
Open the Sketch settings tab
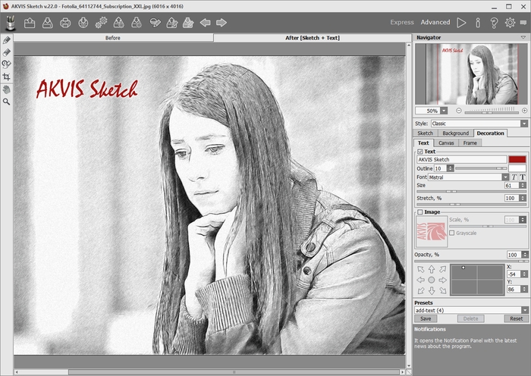tap(426, 133)
